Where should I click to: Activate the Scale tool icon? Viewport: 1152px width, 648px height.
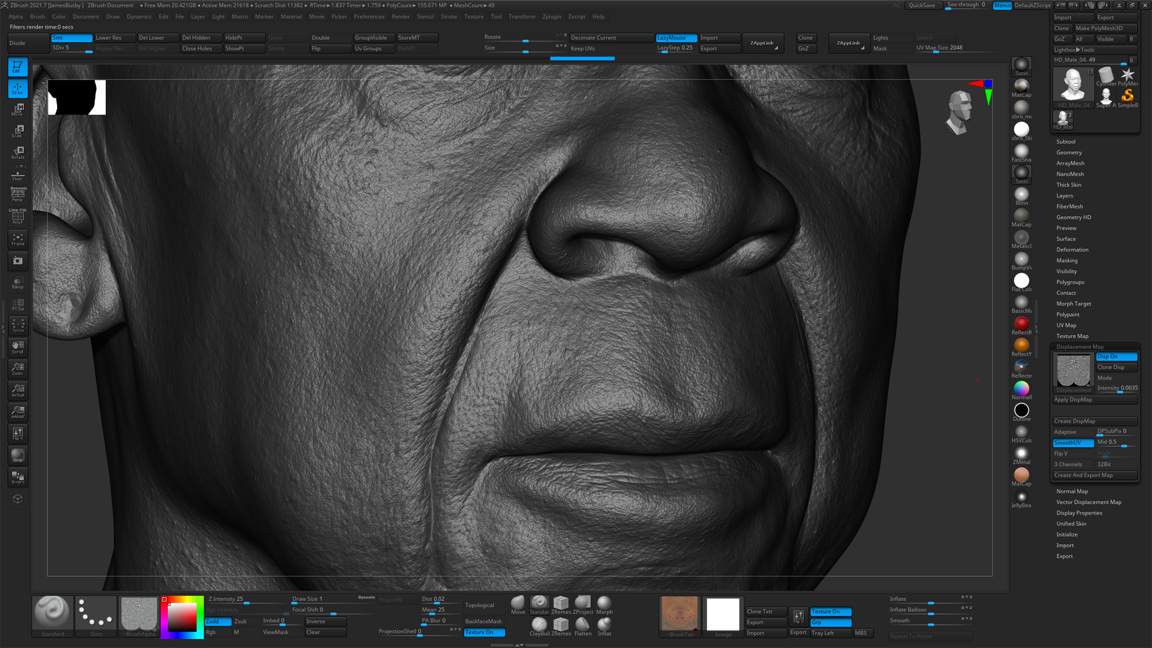pyautogui.click(x=18, y=131)
